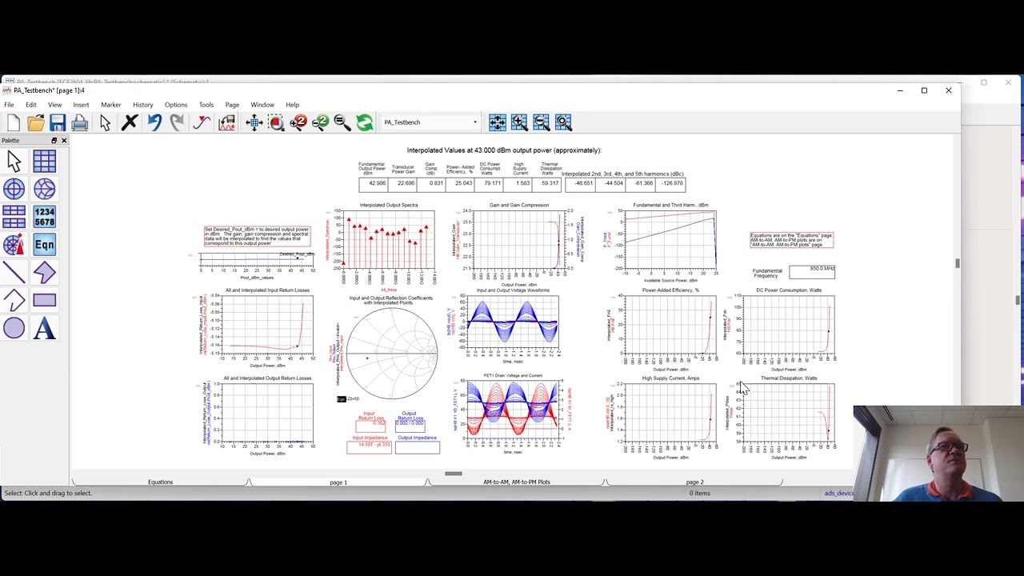Screen dimensions: 1024x576
Task: Click the plot zoom-out icon
Action: pos(542,122)
